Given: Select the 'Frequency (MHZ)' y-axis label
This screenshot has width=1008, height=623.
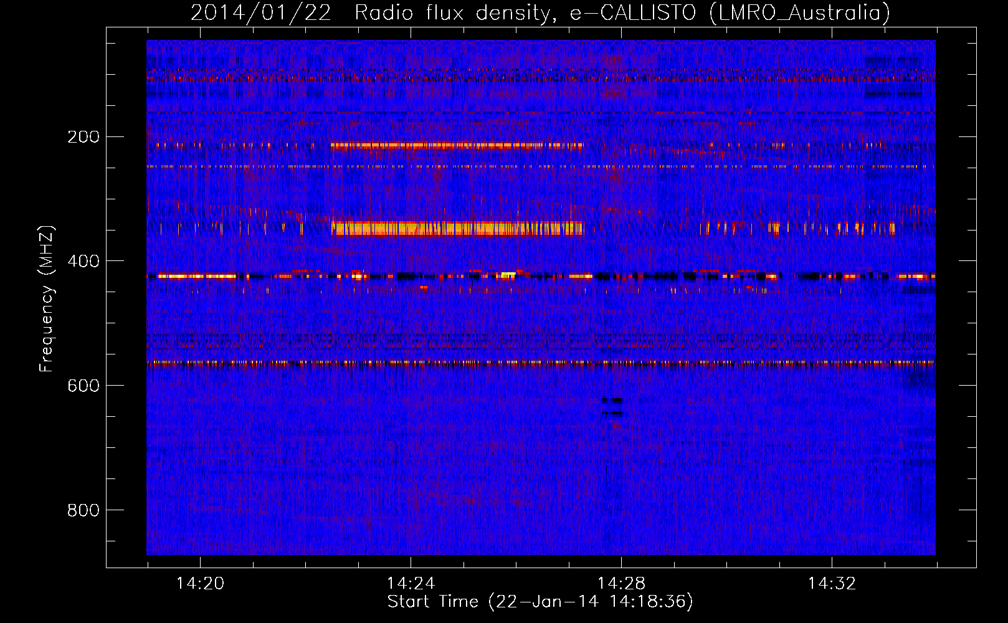Looking at the screenshot, I should pos(47,298).
